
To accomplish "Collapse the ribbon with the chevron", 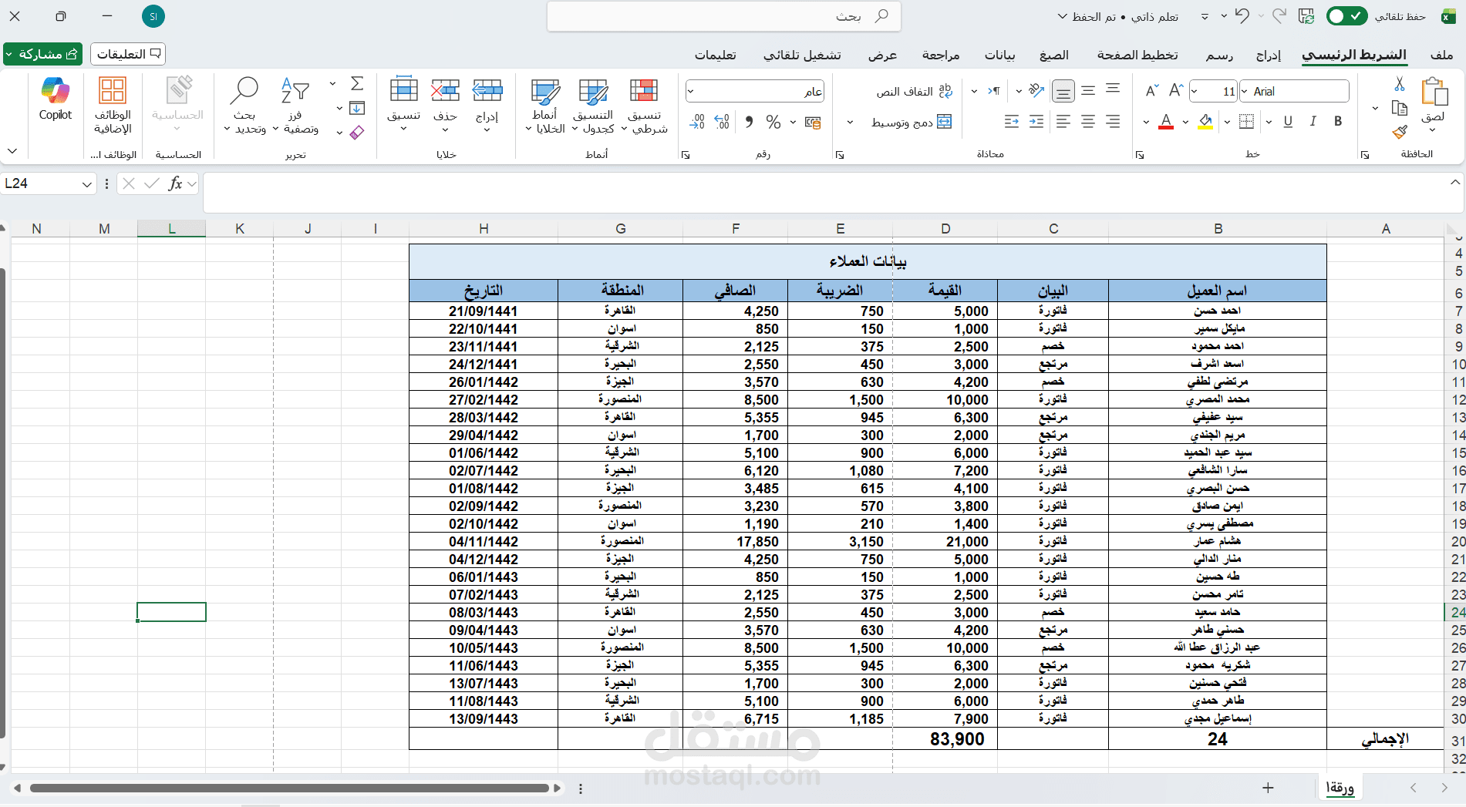I will pyautogui.click(x=12, y=151).
